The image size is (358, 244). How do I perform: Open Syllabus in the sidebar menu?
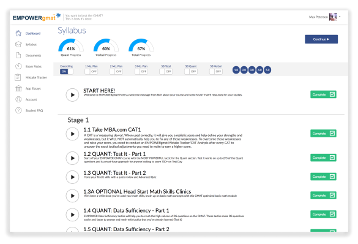click(31, 44)
